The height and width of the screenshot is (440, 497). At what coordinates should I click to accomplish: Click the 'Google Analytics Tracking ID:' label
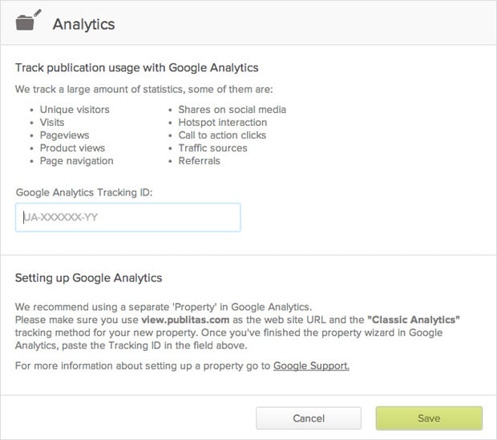coord(83,192)
